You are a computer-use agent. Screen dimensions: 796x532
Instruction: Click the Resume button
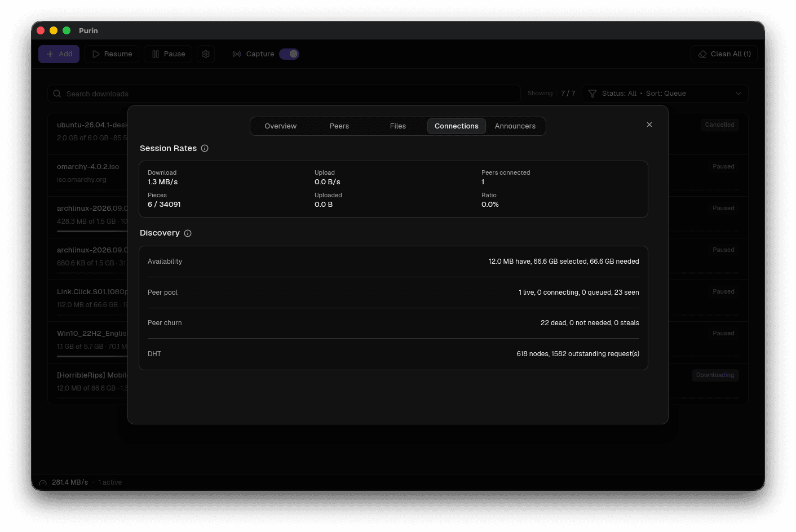pyautogui.click(x=112, y=54)
